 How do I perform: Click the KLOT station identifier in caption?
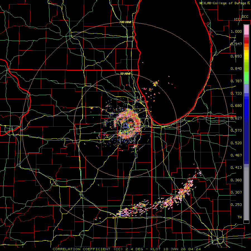pyautogui.click(x=155, y=249)
